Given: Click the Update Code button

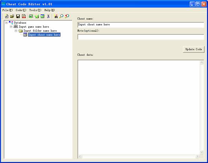Looking at the screenshot, I should [x=194, y=49].
